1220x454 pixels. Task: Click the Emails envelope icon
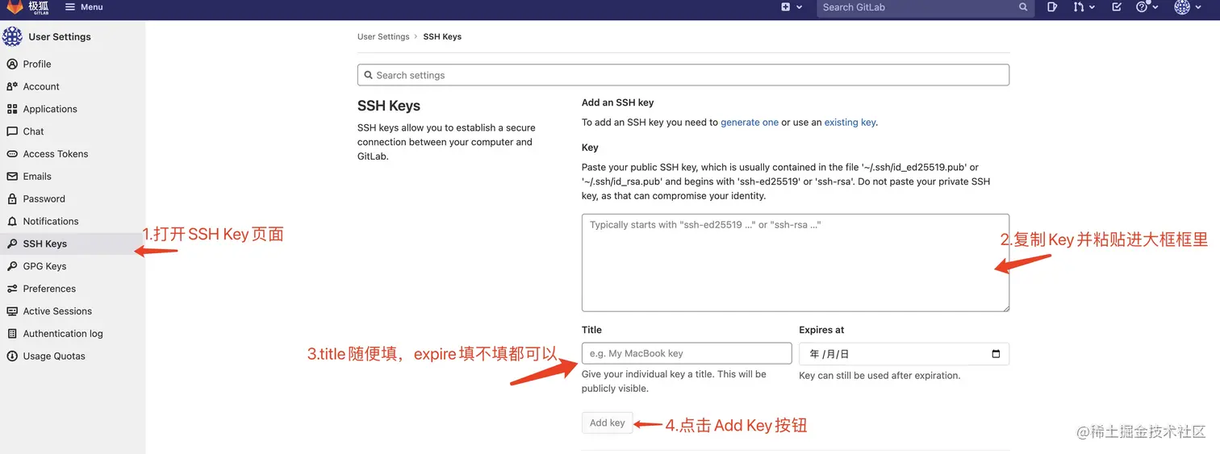[12, 177]
